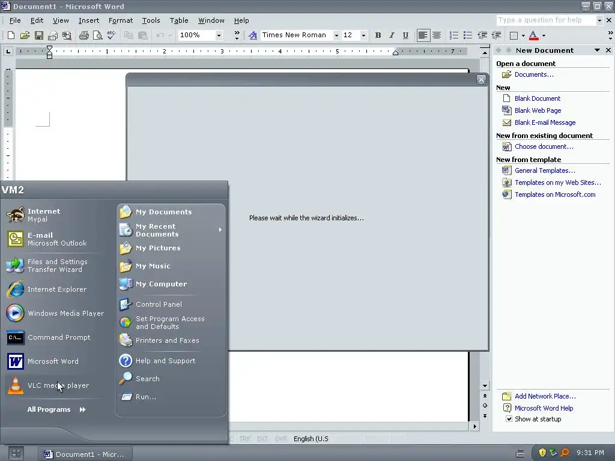Click the Print toolbar icon

[83, 35]
